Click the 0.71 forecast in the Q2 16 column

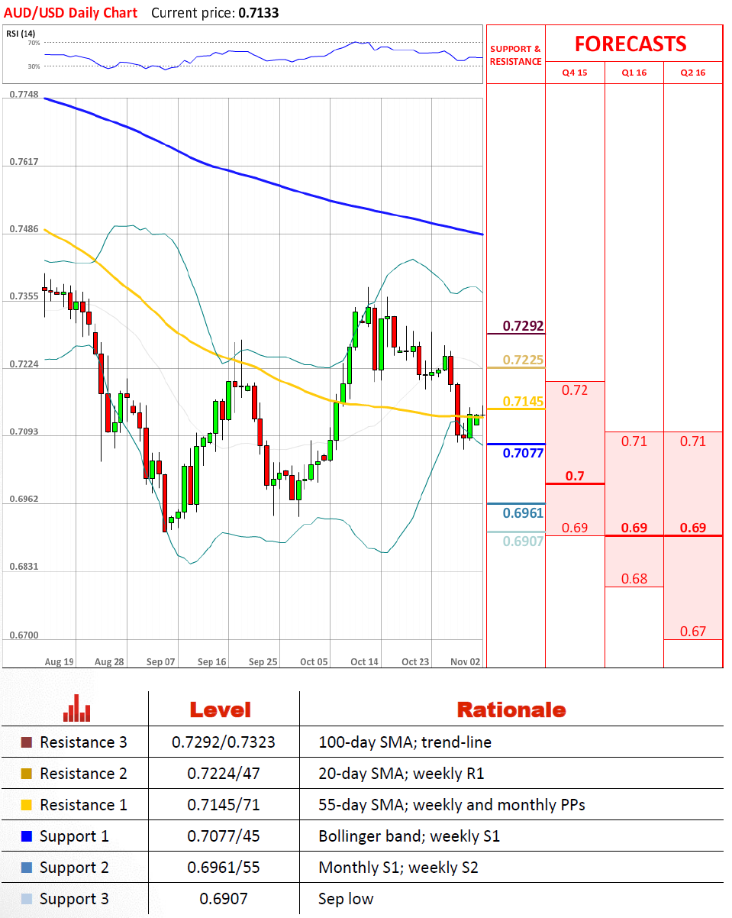(x=693, y=441)
